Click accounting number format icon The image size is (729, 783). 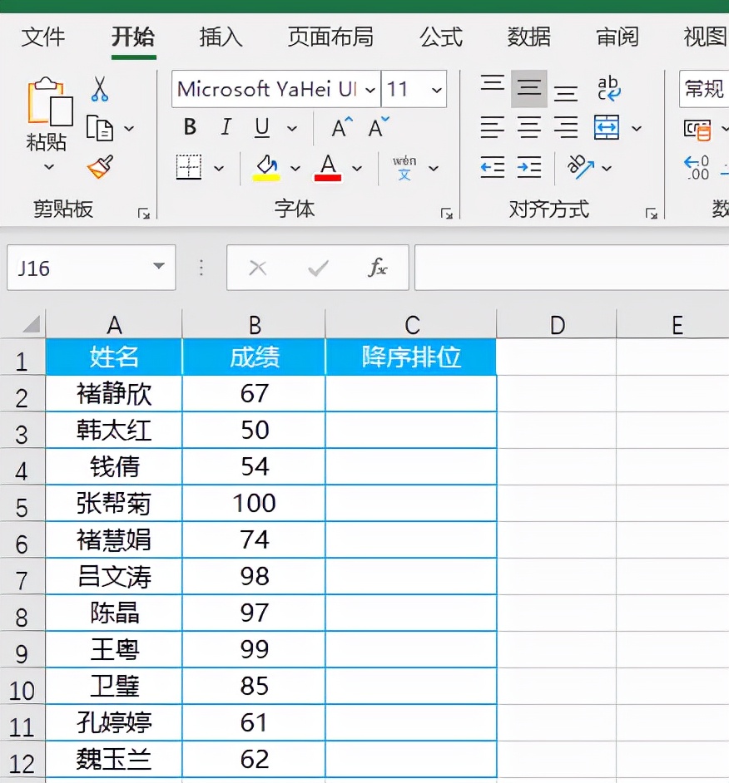pos(697,129)
